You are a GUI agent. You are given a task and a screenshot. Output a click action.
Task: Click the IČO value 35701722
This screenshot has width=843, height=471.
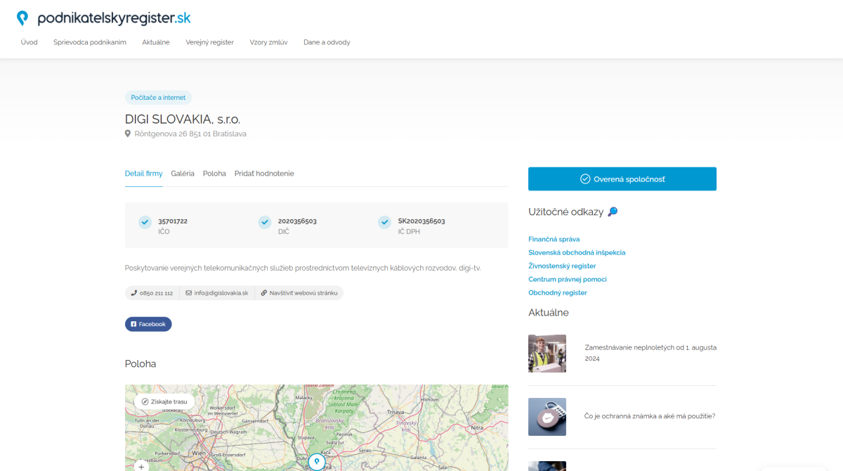click(173, 221)
